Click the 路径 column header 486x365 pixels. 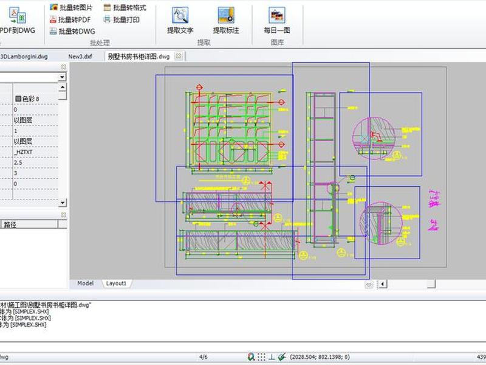[30, 224]
